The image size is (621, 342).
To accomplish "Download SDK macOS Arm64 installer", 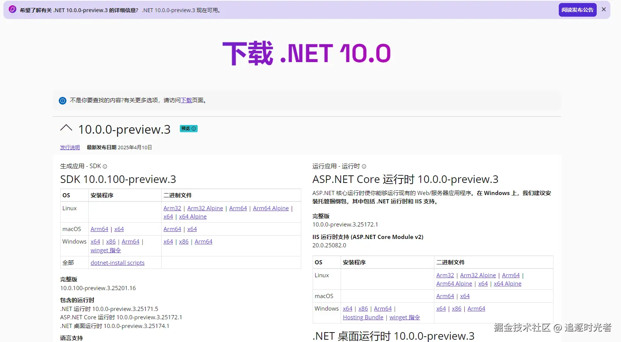I will (x=99, y=229).
